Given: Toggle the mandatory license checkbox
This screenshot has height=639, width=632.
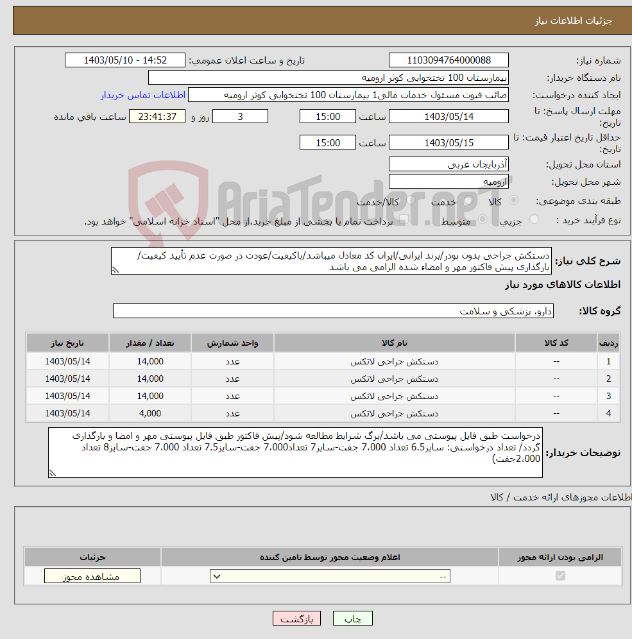Looking at the screenshot, I should pos(560,576).
